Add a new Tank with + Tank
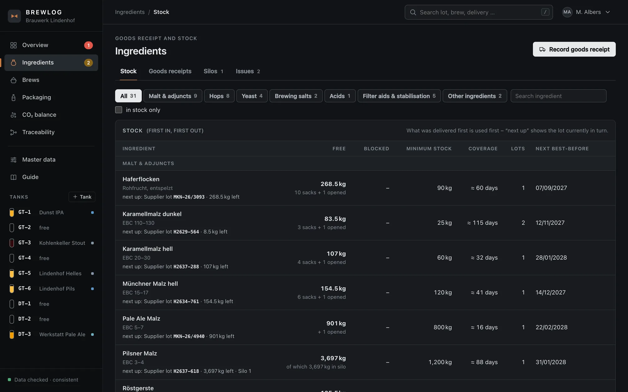628x392 pixels. pyautogui.click(x=82, y=197)
